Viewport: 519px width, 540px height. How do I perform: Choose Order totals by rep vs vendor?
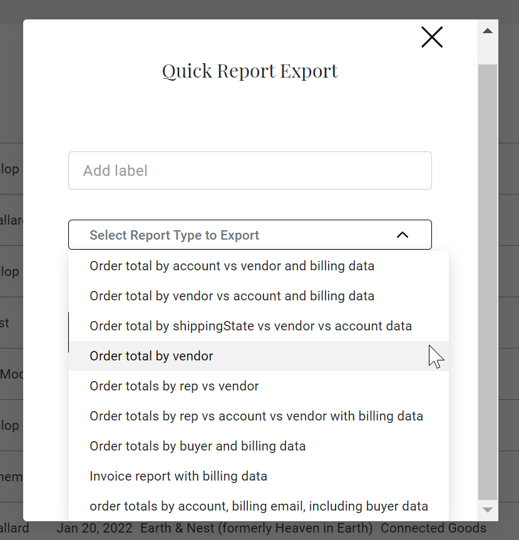pyautogui.click(x=174, y=386)
